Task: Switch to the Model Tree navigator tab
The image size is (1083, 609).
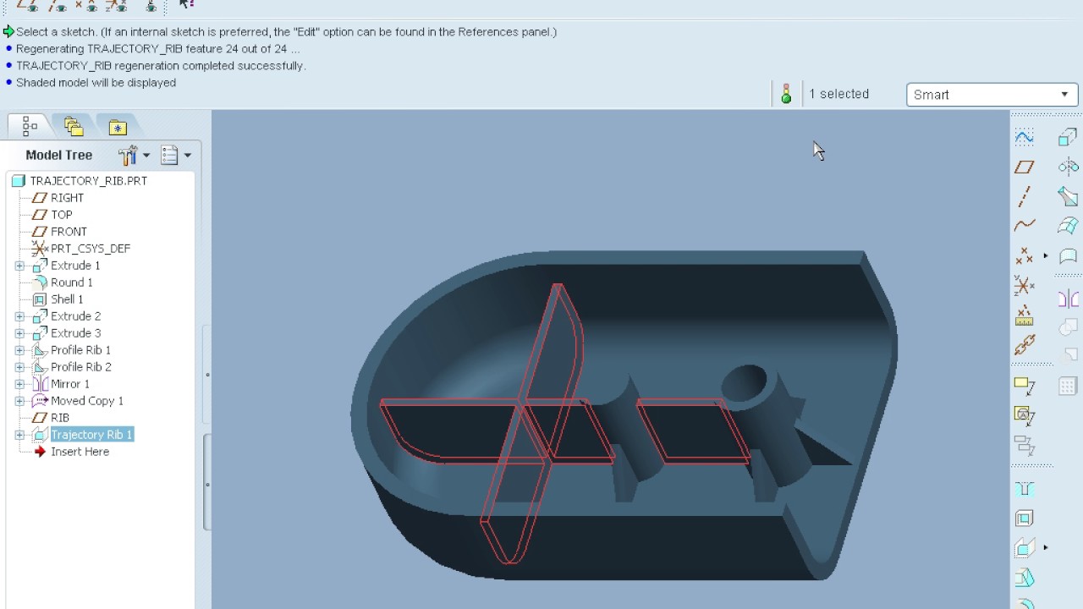Action: [30, 127]
